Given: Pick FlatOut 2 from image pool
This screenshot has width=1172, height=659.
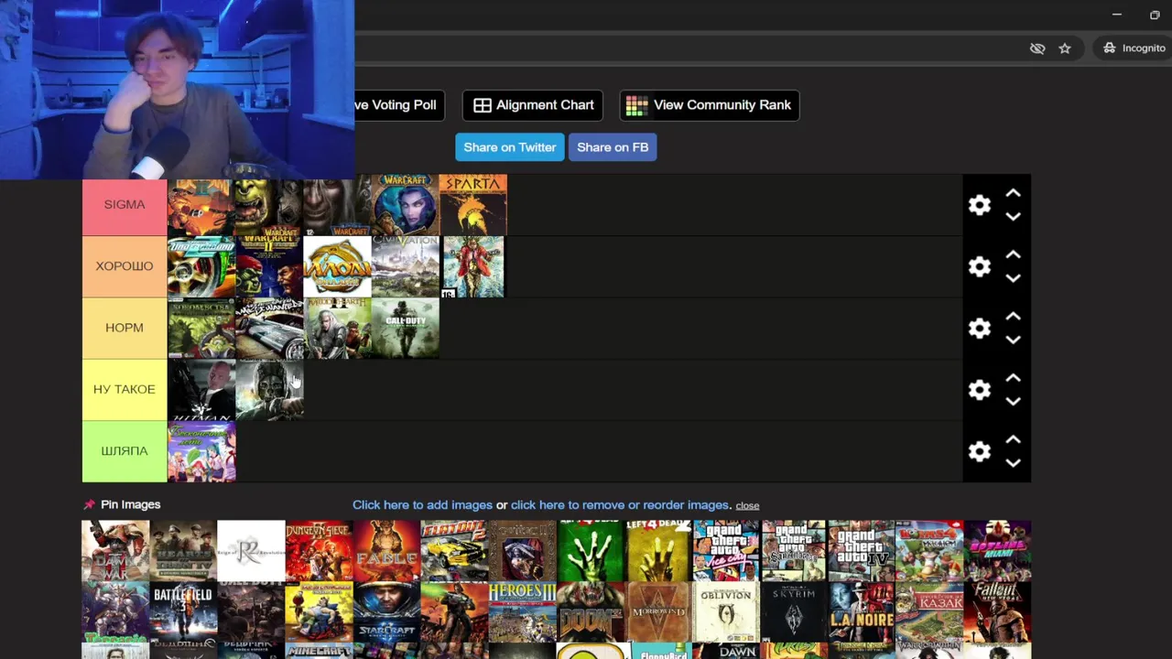Looking at the screenshot, I should [454, 550].
